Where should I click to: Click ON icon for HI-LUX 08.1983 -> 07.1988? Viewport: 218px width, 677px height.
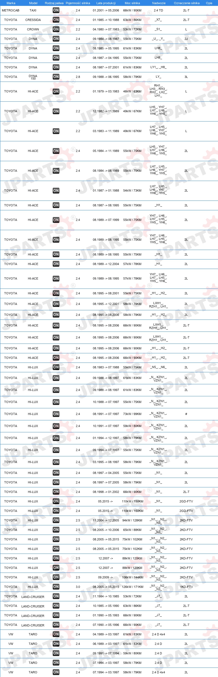pyautogui.click(x=56, y=367)
